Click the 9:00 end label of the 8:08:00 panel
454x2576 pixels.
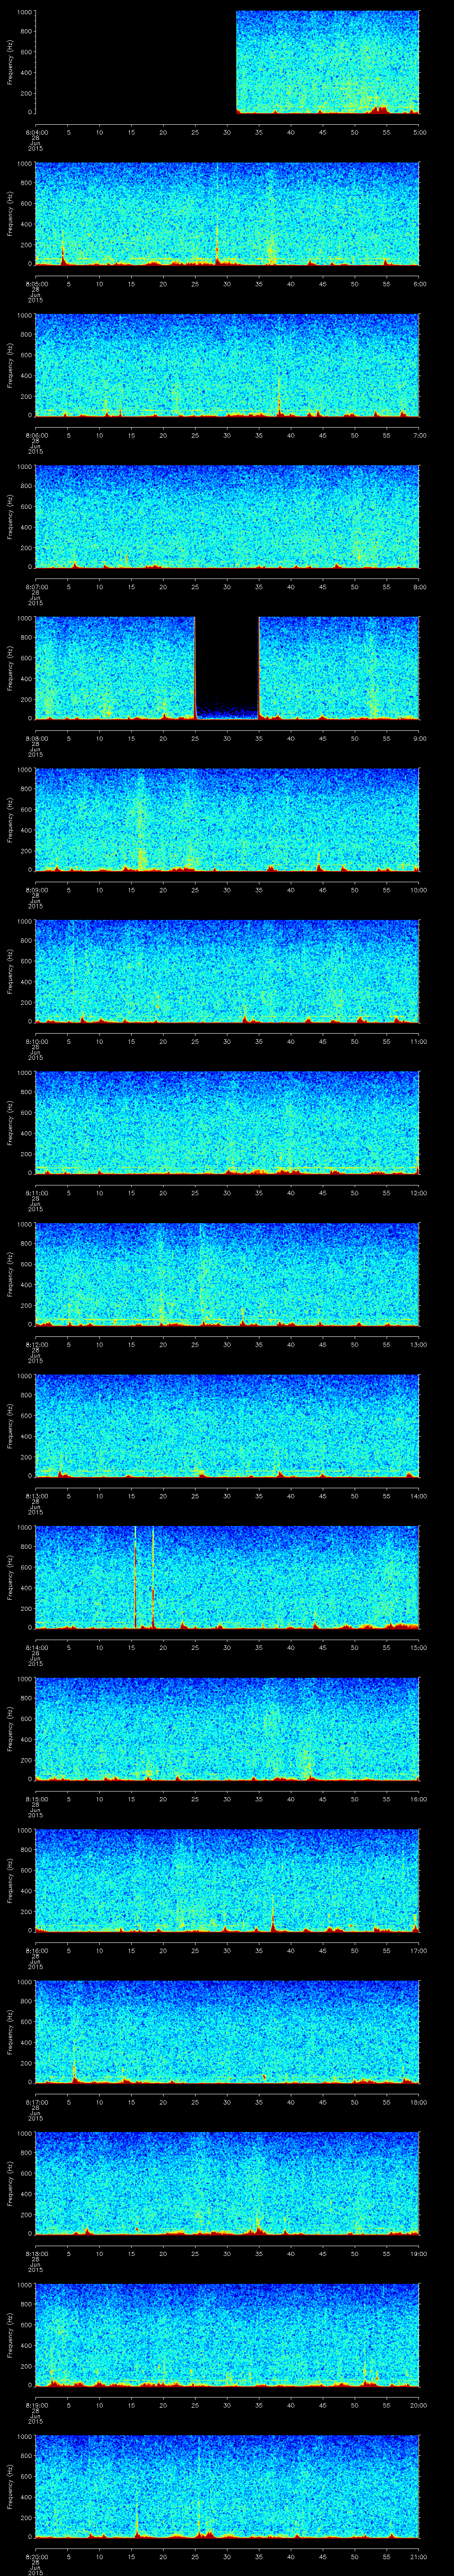419,738
